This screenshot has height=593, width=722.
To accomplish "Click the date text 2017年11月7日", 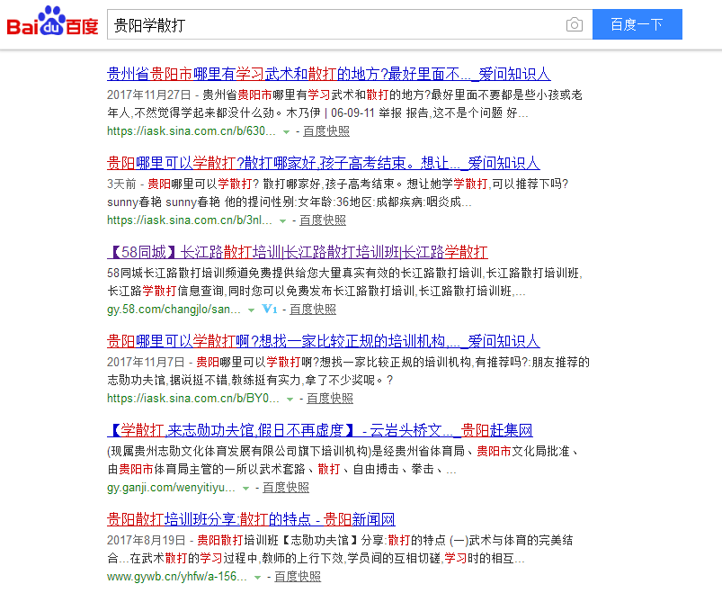I will (146, 362).
